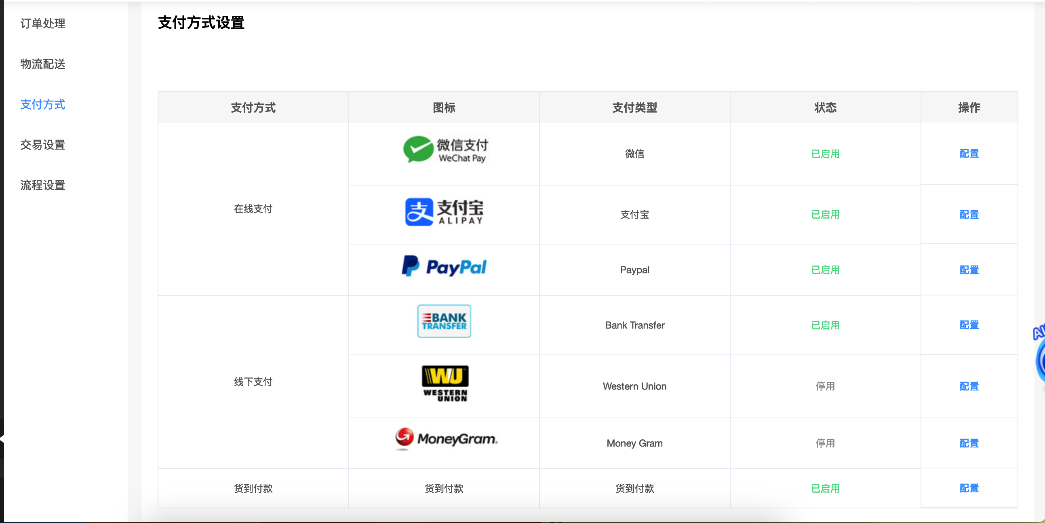Open 流程设置 in the sidebar

click(x=42, y=186)
